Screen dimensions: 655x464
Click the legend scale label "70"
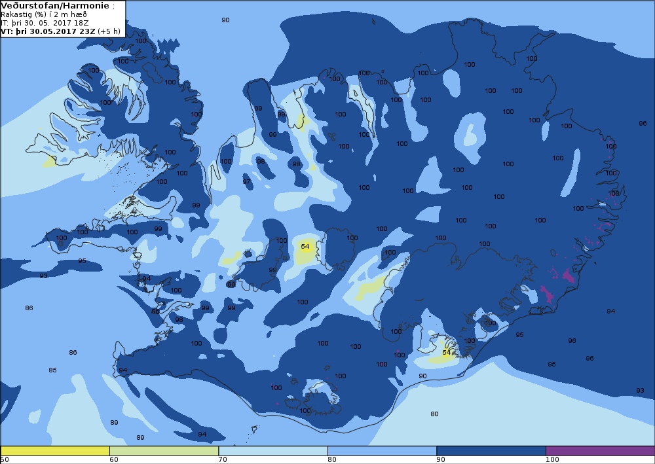[x=223, y=460]
